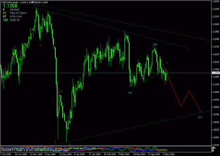
Task: Click the 24 Mar 2009 date label
Action: coord(139,154)
